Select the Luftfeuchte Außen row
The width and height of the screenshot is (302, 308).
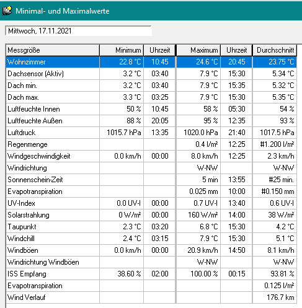(x=151, y=121)
